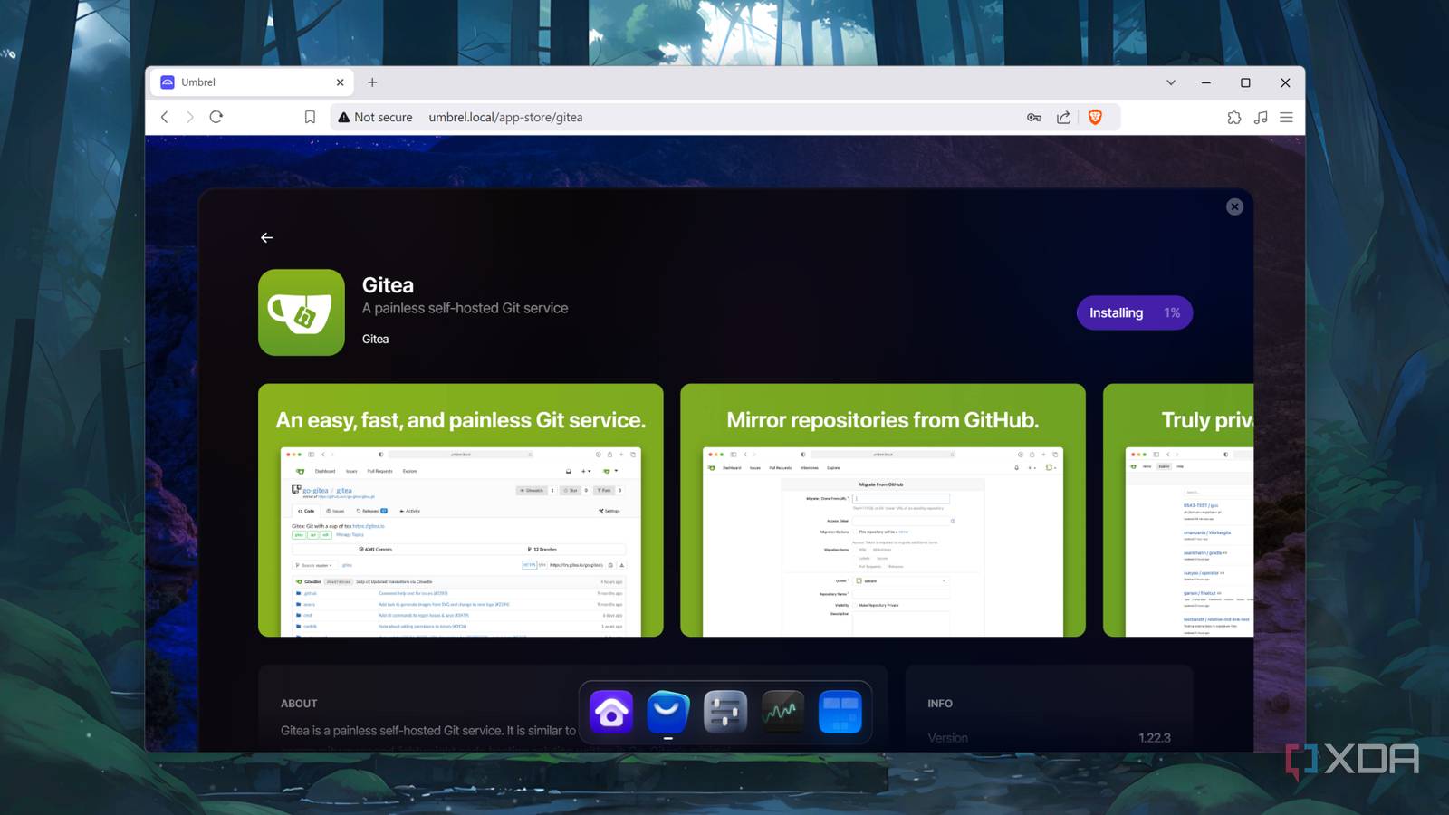1449x815 pixels.
Task: Click the Brave Shields lion icon
Action: click(1097, 117)
